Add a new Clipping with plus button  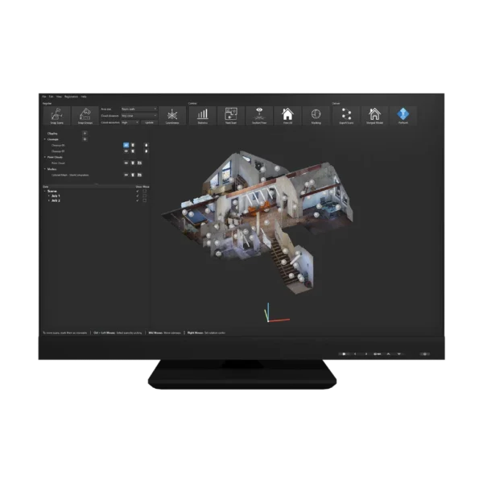tap(85, 134)
